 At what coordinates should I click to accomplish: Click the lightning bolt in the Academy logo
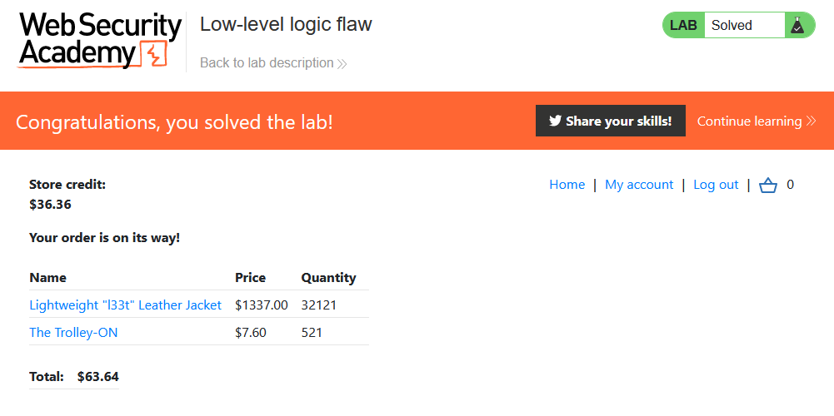tap(155, 56)
